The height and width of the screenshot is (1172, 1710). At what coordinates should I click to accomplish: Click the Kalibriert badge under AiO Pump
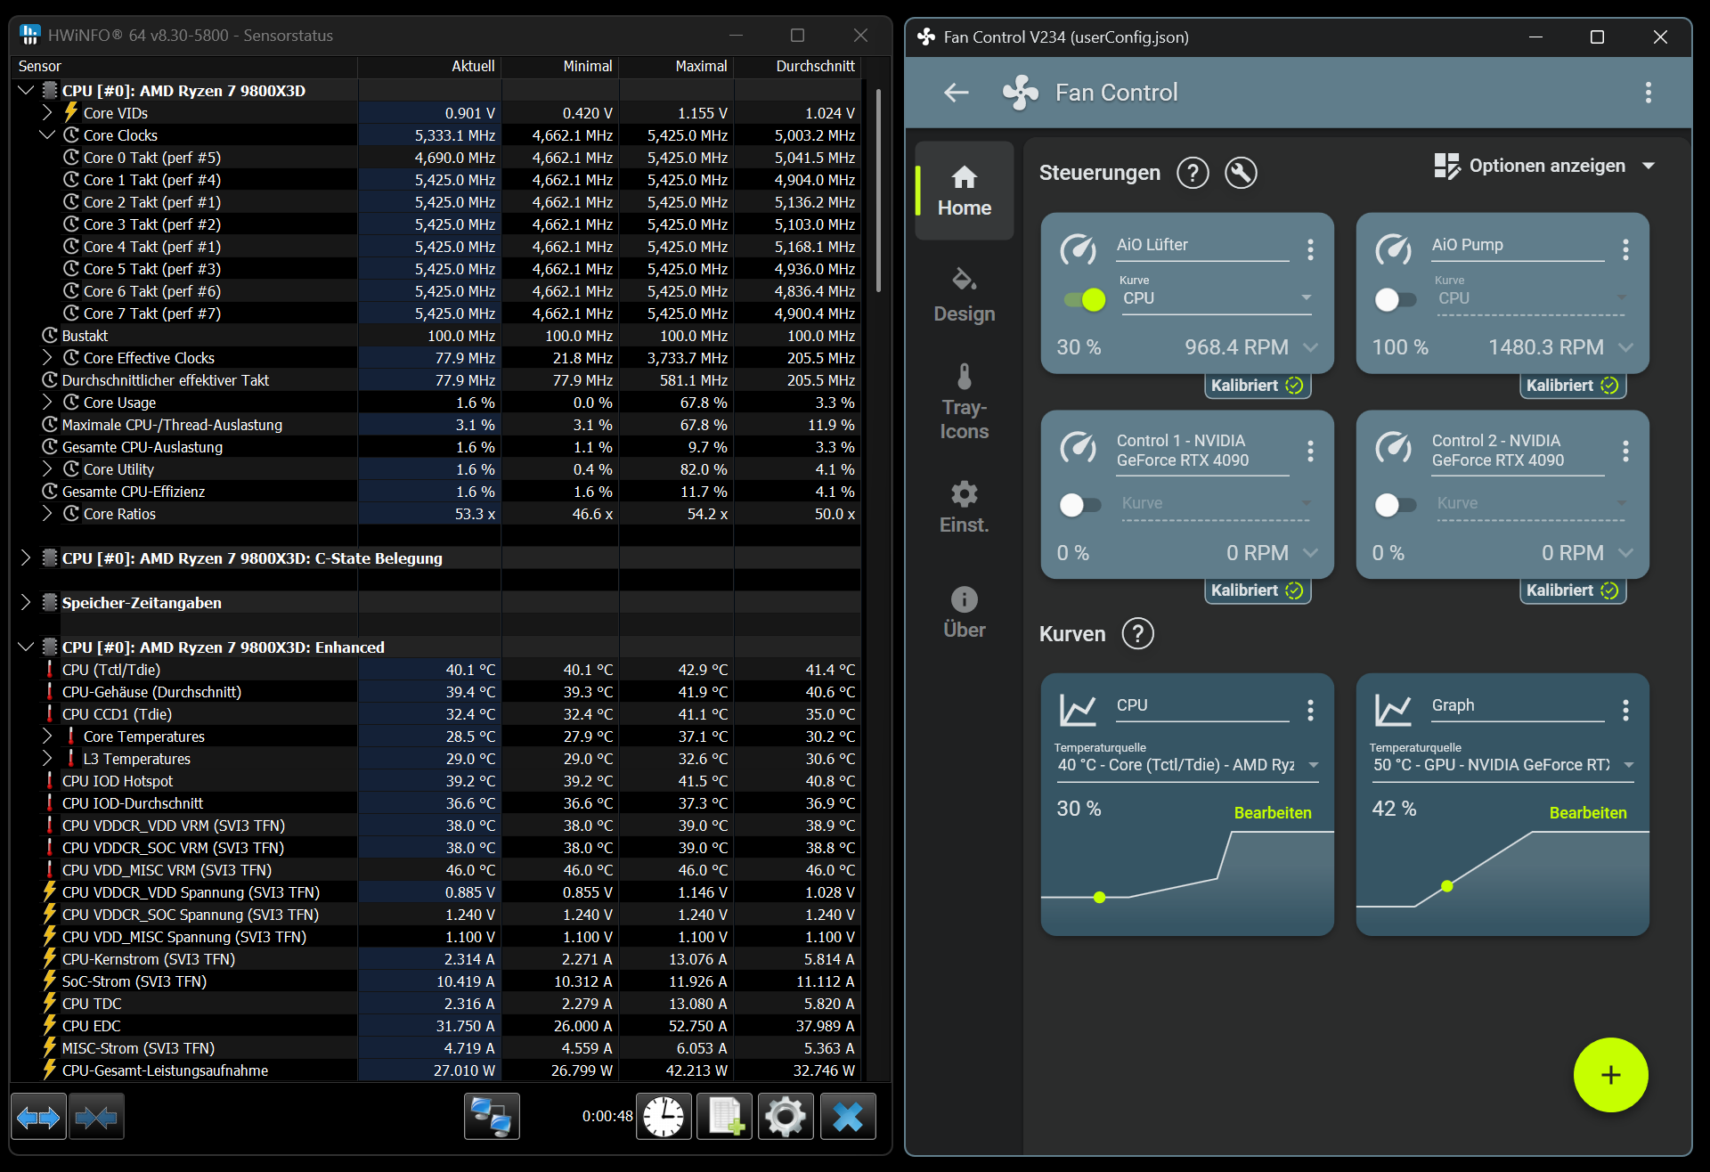pyautogui.click(x=1571, y=386)
